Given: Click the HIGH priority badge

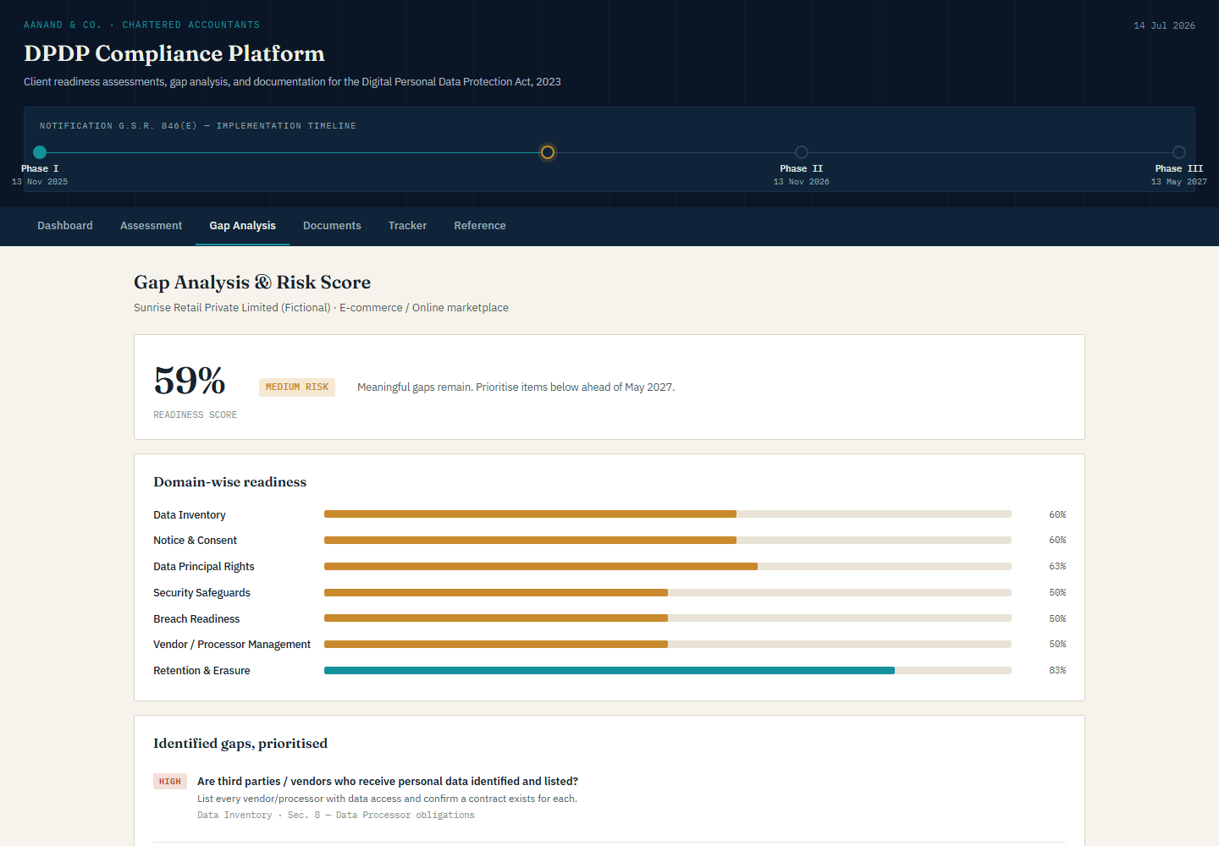Looking at the screenshot, I should tap(170, 782).
